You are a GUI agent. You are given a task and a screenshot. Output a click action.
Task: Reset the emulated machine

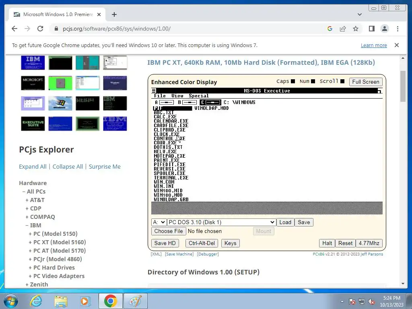[345, 243]
